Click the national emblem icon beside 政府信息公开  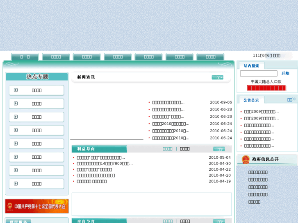click(x=245, y=160)
